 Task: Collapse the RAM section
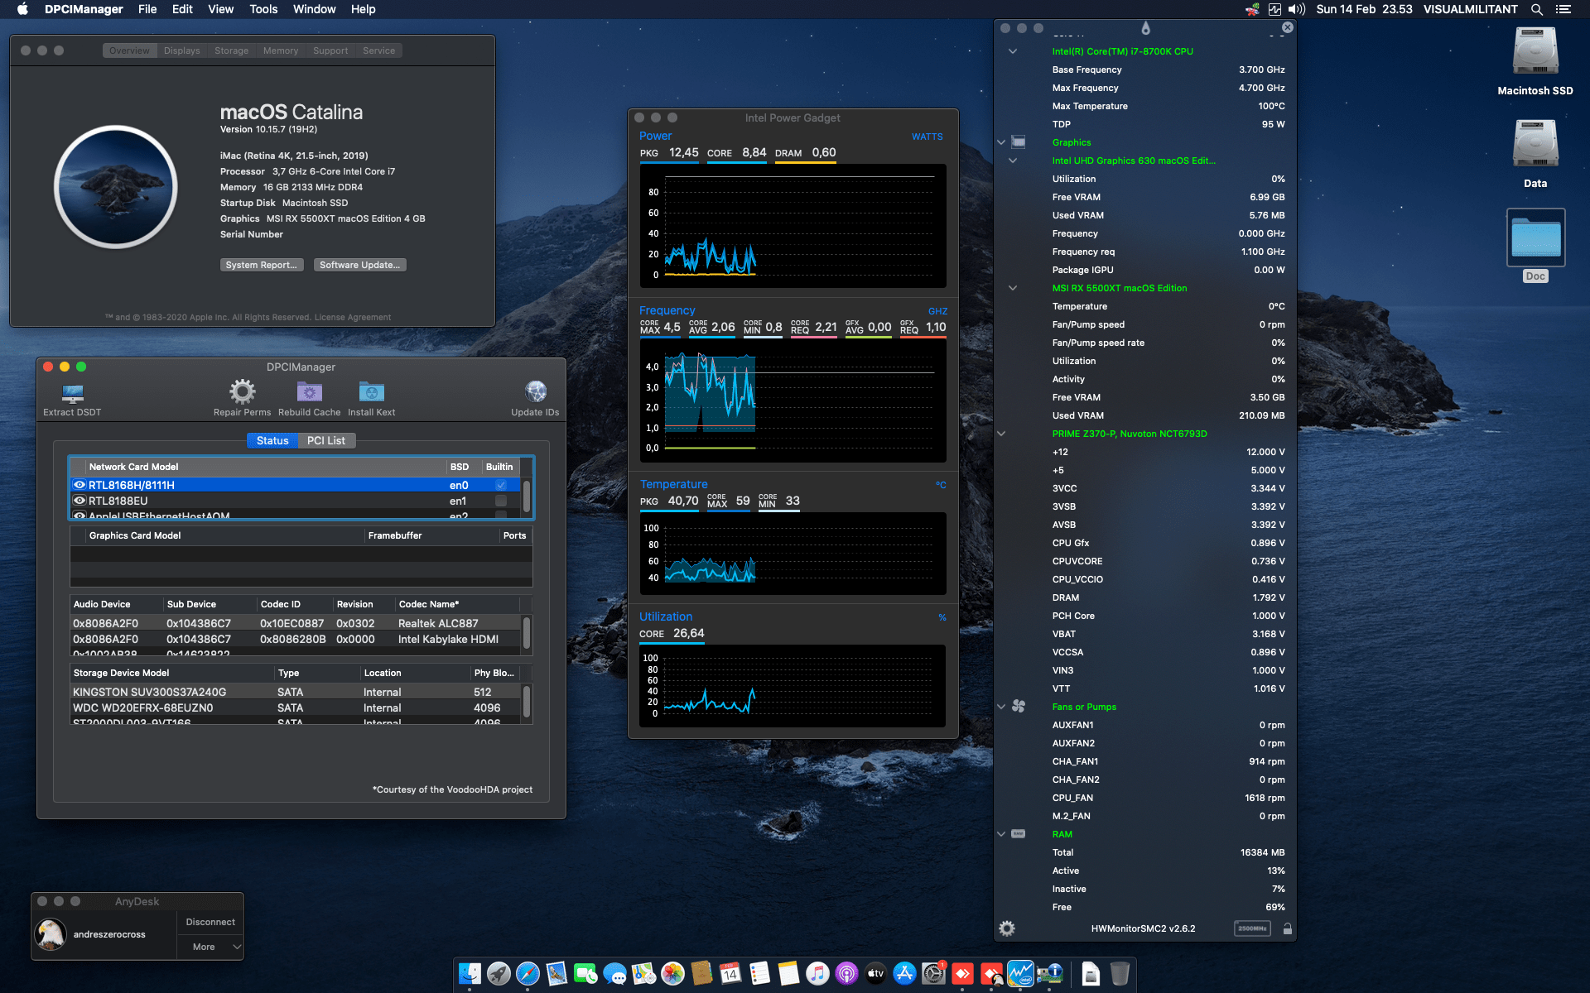coord(1001,834)
